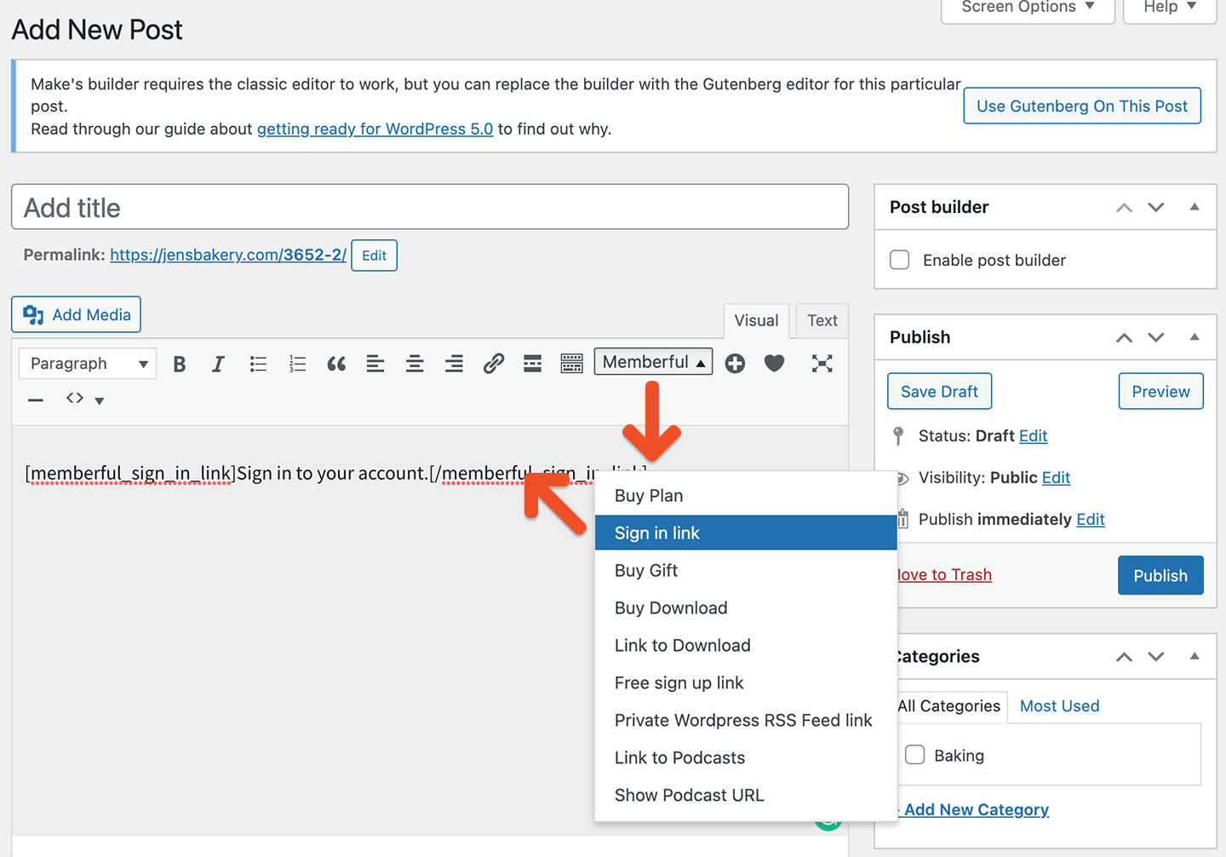Viewport: 1226px width, 857px height.
Task: Check the Baking category
Action: point(915,755)
